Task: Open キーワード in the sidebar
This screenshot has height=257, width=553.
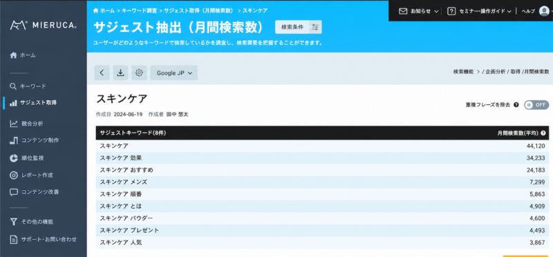Action: point(28,86)
